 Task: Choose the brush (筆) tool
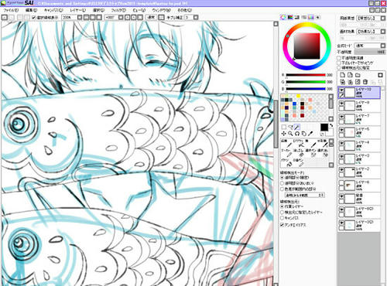(311, 144)
